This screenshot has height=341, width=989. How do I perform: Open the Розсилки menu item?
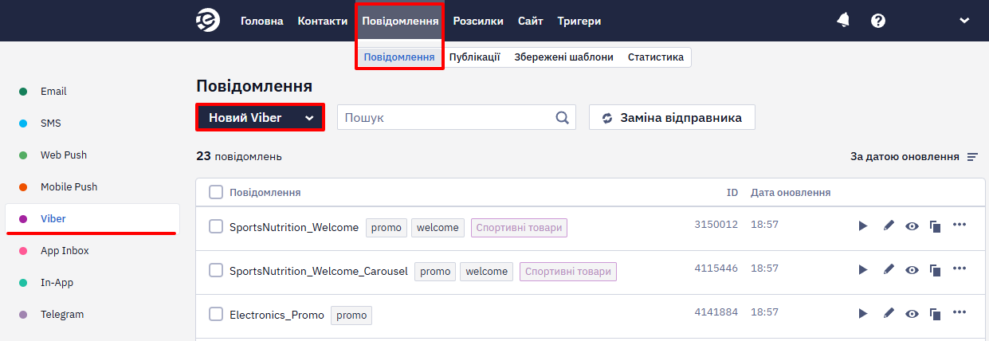pos(478,21)
